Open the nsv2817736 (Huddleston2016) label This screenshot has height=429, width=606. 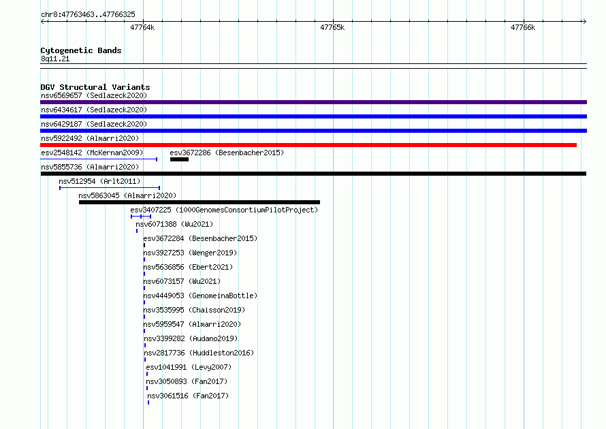[x=199, y=353]
